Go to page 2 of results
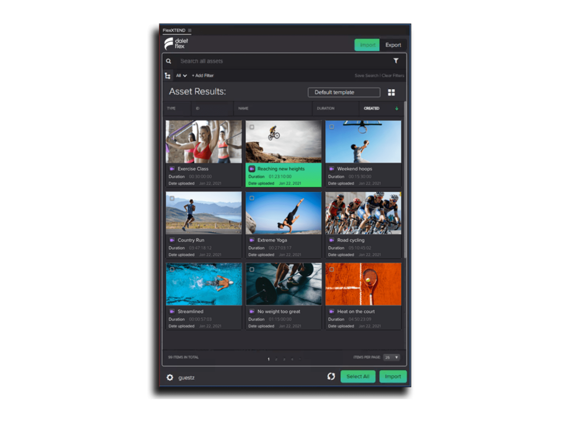The width and height of the screenshot is (562, 422). 276,359
